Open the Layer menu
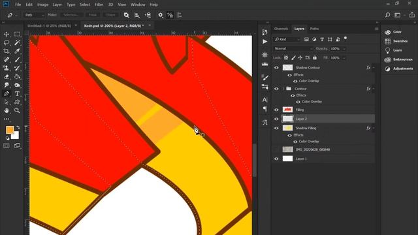Viewport: 418px width, 235px height. [57, 5]
